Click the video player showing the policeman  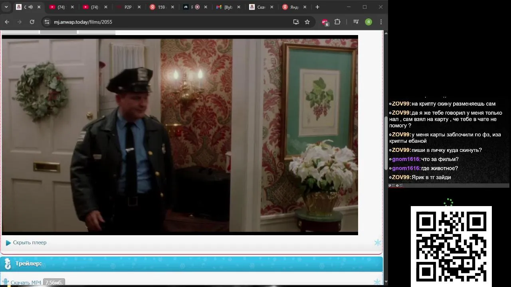point(180,135)
